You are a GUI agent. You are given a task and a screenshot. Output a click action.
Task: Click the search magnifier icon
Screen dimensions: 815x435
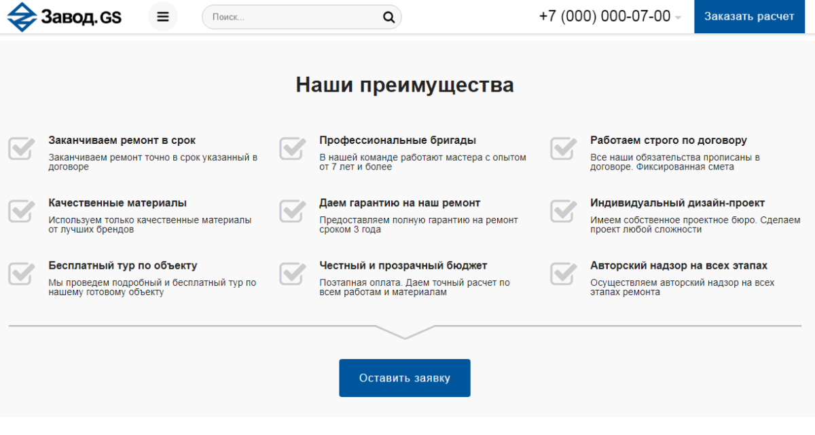pyautogui.click(x=388, y=16)
